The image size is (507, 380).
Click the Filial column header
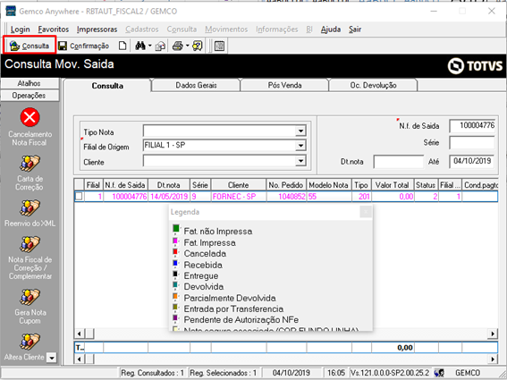[93, 185]
